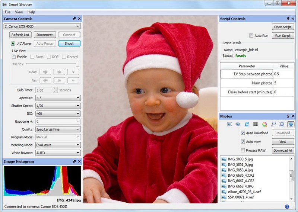The image size is (298, 212).
Task: Toggle the Record checkbox
Action: (x=64, y=57)
